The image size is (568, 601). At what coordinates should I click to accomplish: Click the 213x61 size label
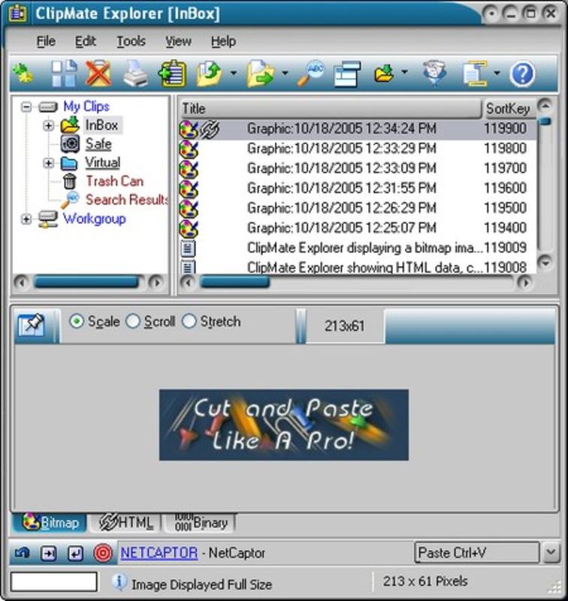(344, 326)
